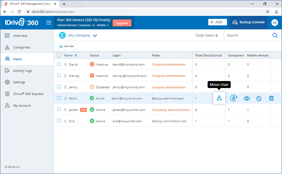The height and width of the screenshot is (174, 282).
Task: Click the Upgrade button
Action: pos(122,23)
